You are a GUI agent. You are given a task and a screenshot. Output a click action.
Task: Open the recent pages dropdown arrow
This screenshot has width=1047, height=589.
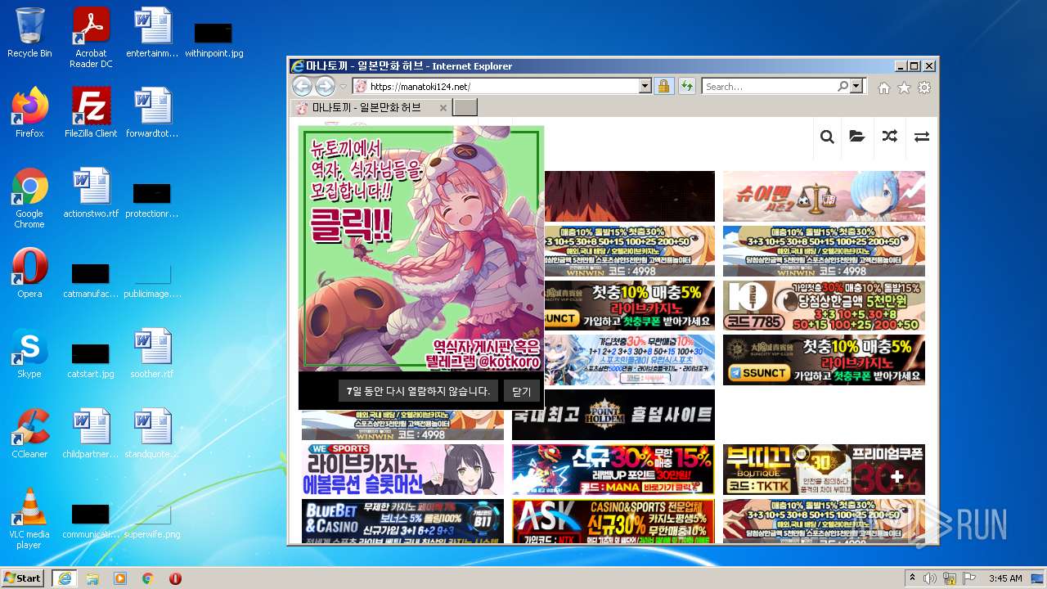point(344,87)
